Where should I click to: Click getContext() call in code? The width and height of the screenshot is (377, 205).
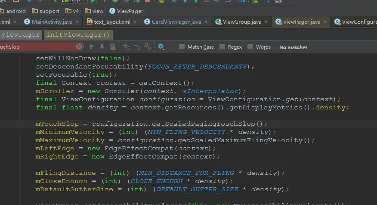pyautogui.click(x=164, y=83)
